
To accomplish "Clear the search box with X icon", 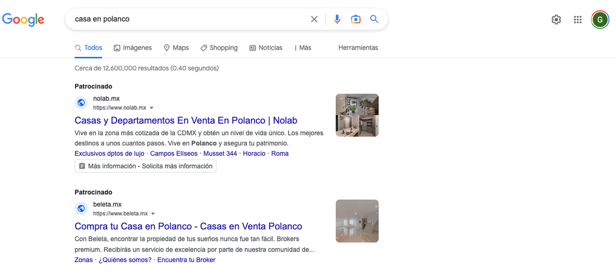I will 314,19.
